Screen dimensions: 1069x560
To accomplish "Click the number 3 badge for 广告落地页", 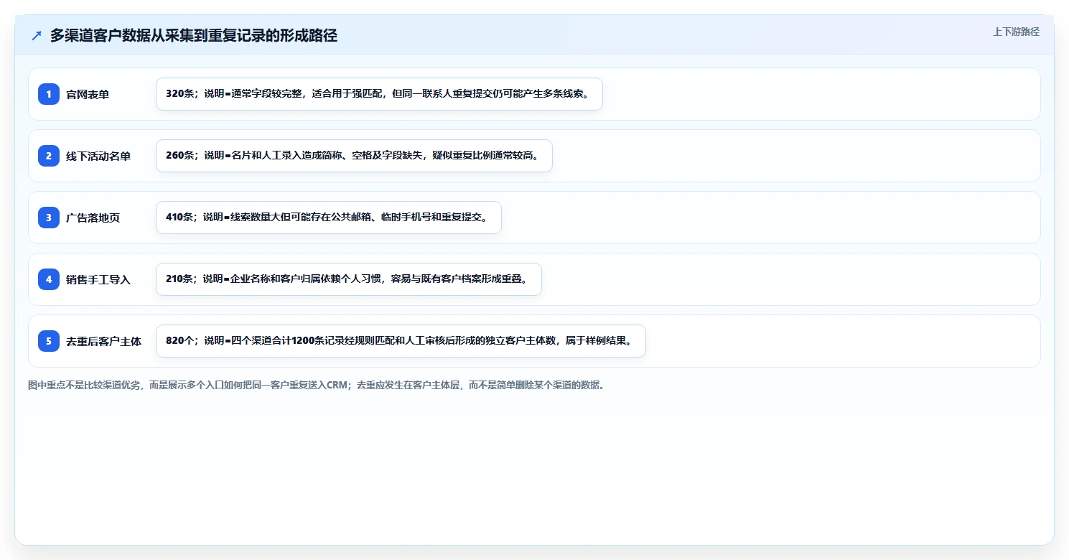I will point(49,218).
